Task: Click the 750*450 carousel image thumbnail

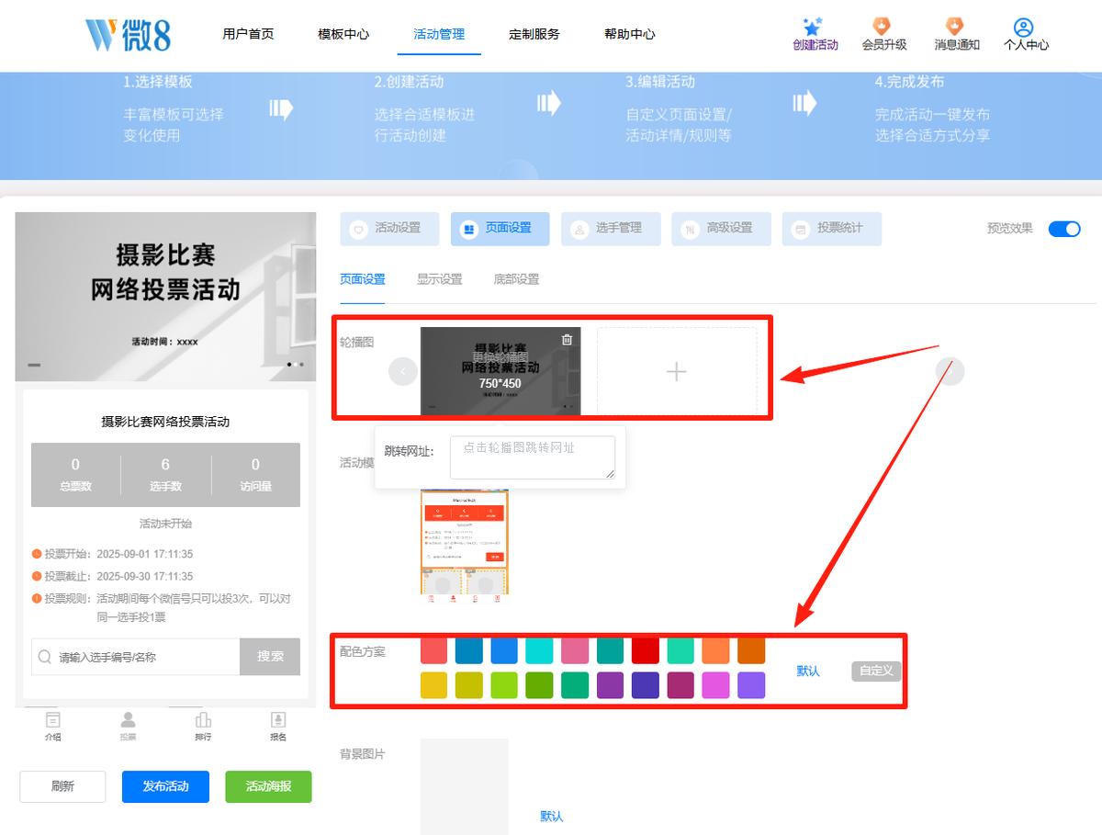Action: [x=500, y=371]
